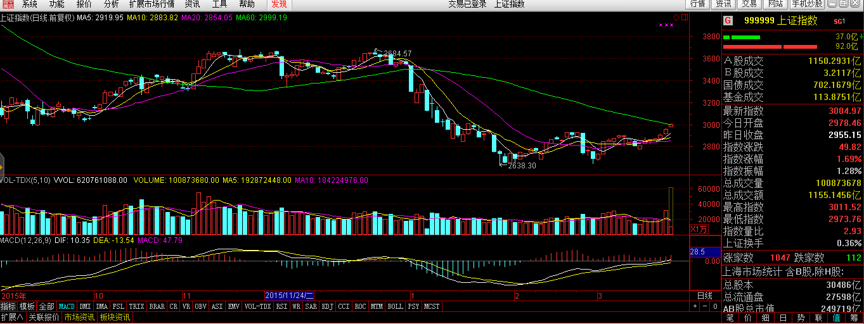Switch indicator to DMA
Image resolution: width=864 pixels, height=324 pixels.
pos(101,306)
